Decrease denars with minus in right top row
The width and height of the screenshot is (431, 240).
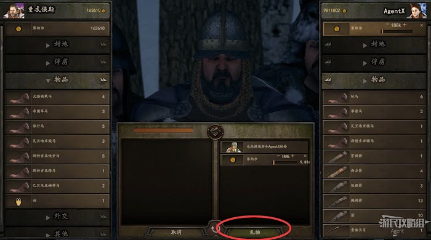click(387, 25)
